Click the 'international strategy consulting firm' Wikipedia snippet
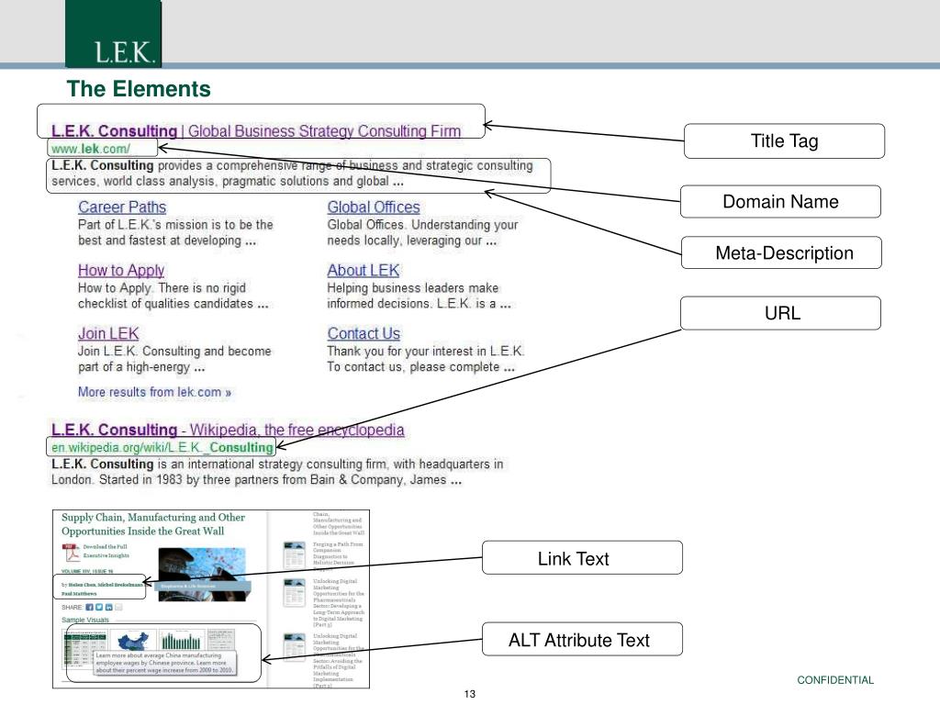Screen dimensions: 940x705 277,472
